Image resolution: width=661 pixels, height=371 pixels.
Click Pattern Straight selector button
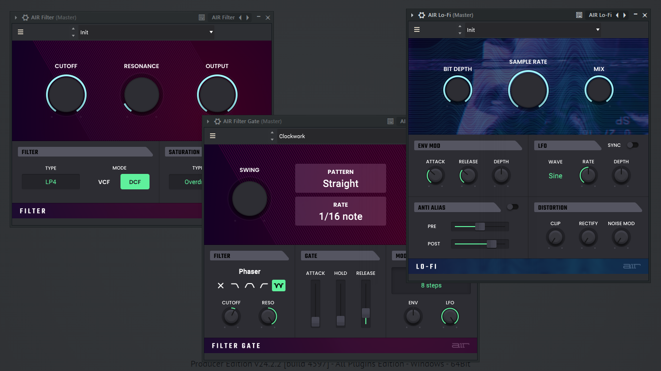(341, 178)
